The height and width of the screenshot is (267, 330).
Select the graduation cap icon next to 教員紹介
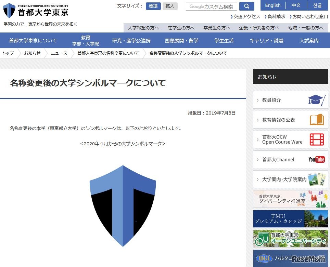[317, 99]
